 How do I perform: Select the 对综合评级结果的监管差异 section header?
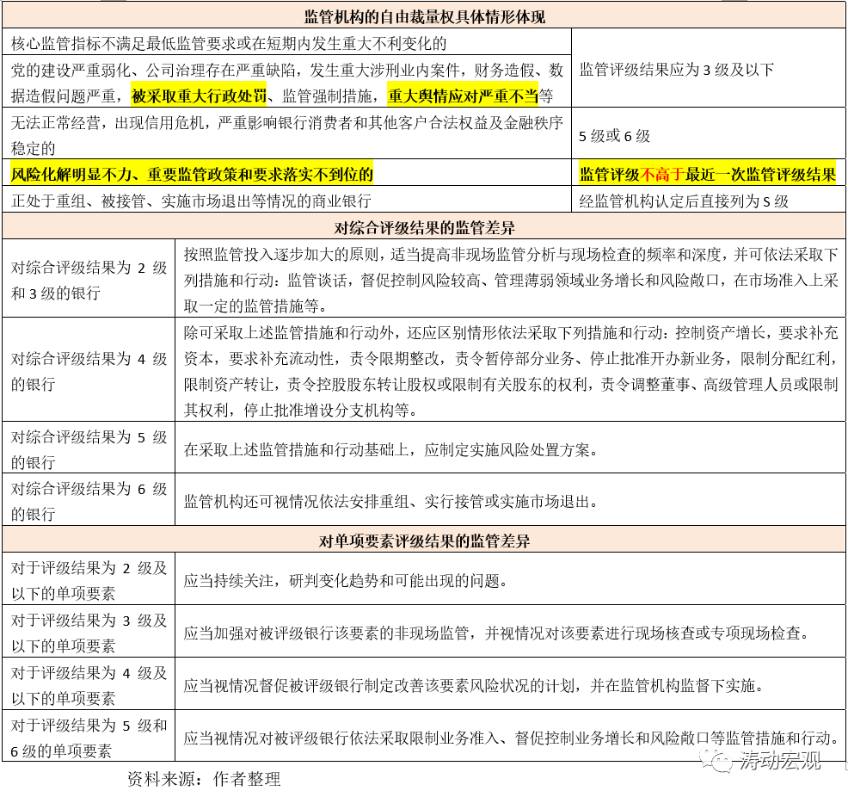(424, 227)
